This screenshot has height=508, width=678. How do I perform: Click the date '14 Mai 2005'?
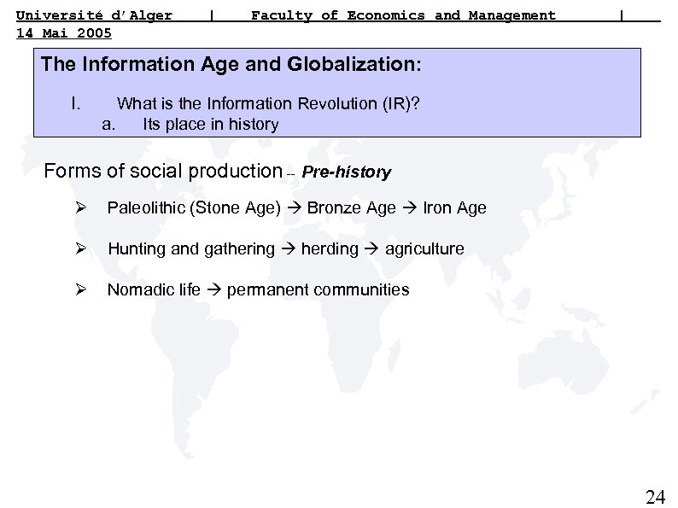[63, 32]
